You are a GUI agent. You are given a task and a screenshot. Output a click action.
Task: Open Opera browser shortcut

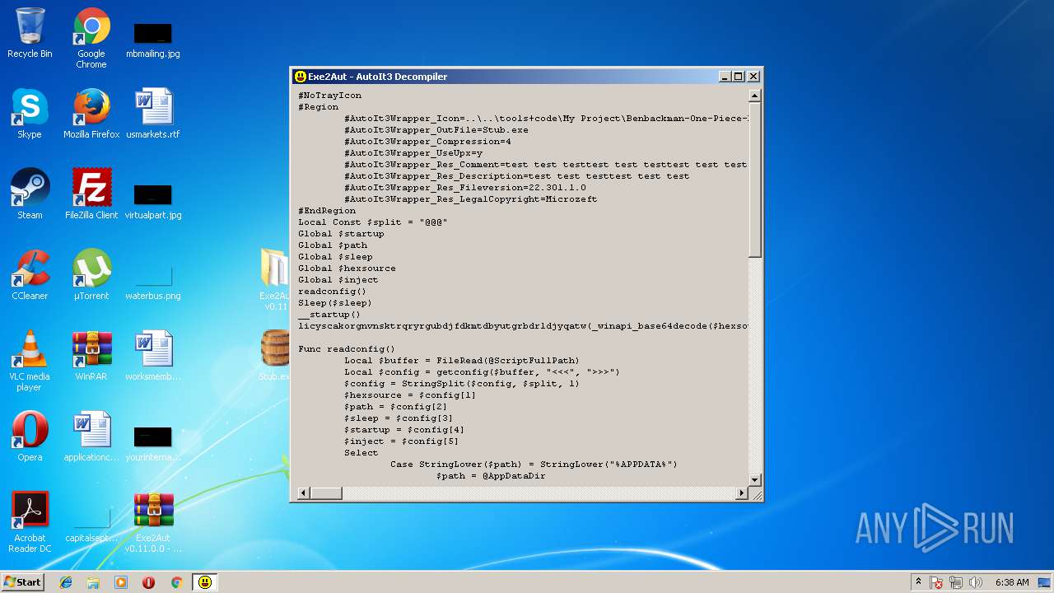[x=30, y=437]
